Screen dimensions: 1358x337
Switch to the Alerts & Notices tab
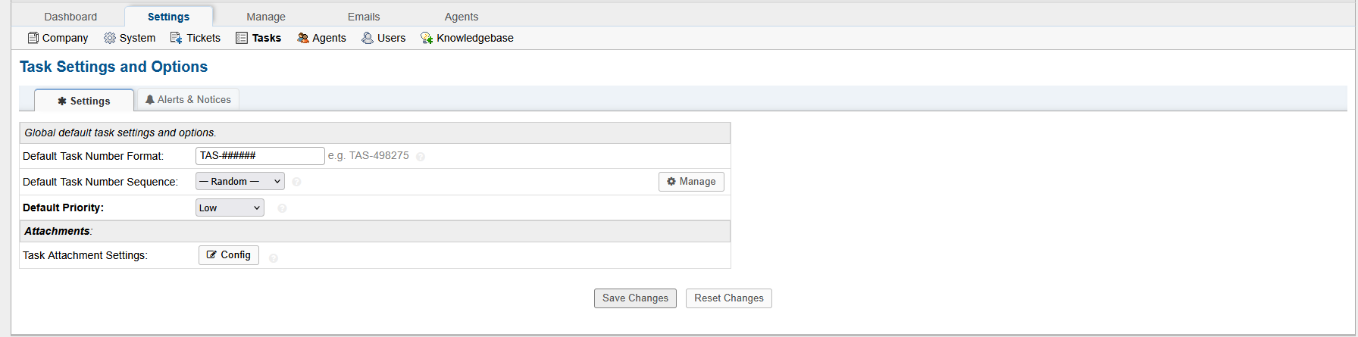(x=188, y=100)
